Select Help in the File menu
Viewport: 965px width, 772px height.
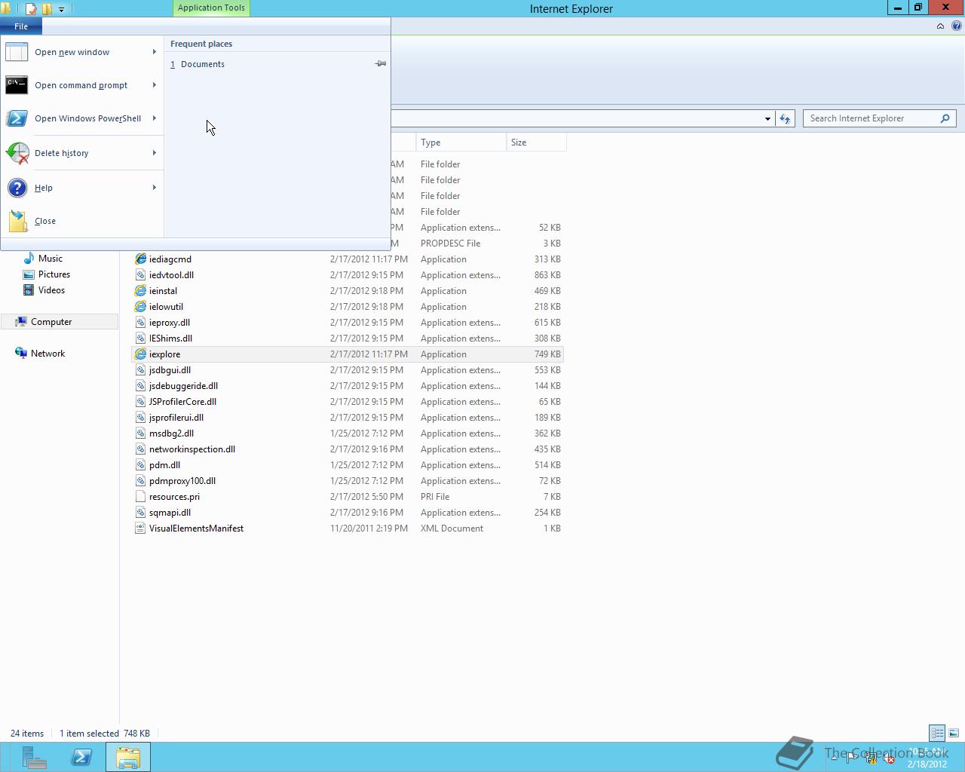[x=82, y=188]
